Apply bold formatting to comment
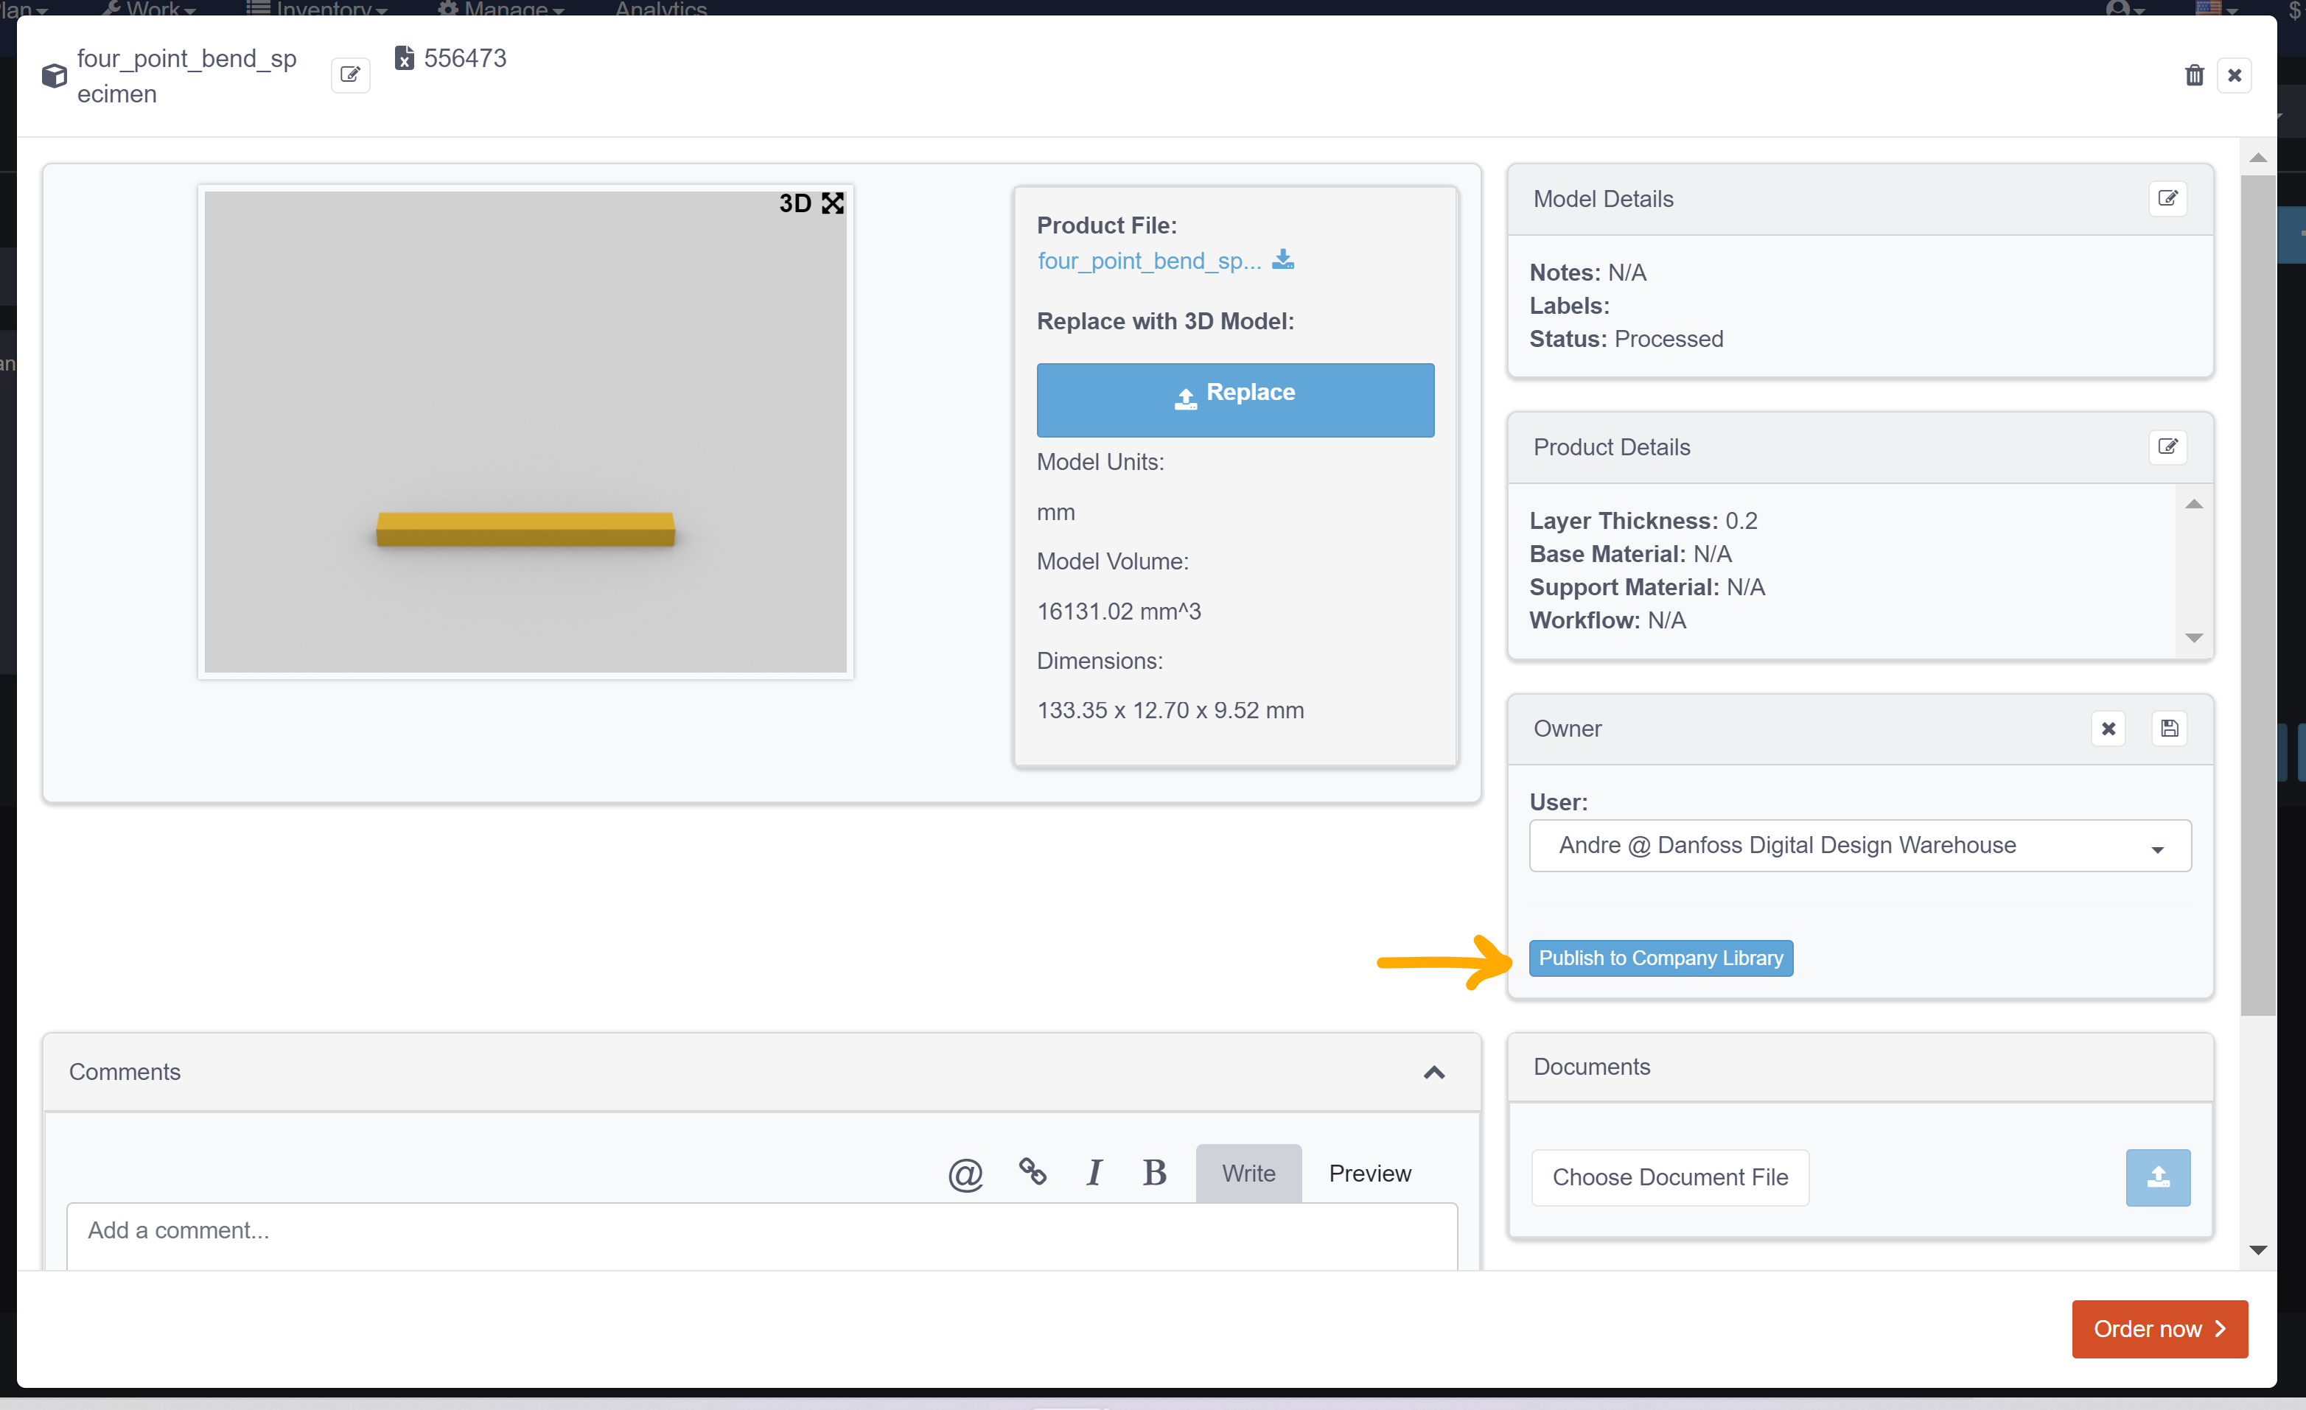Viewport: 2306px width, 1410px height. [x=1154, y=1172]
